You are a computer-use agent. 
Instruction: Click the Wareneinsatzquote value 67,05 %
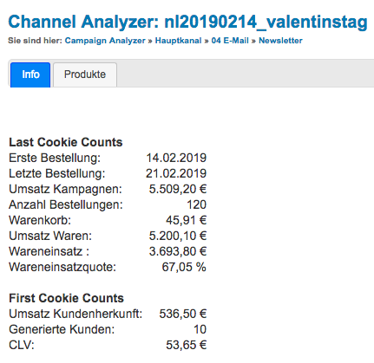click(184, 267)
